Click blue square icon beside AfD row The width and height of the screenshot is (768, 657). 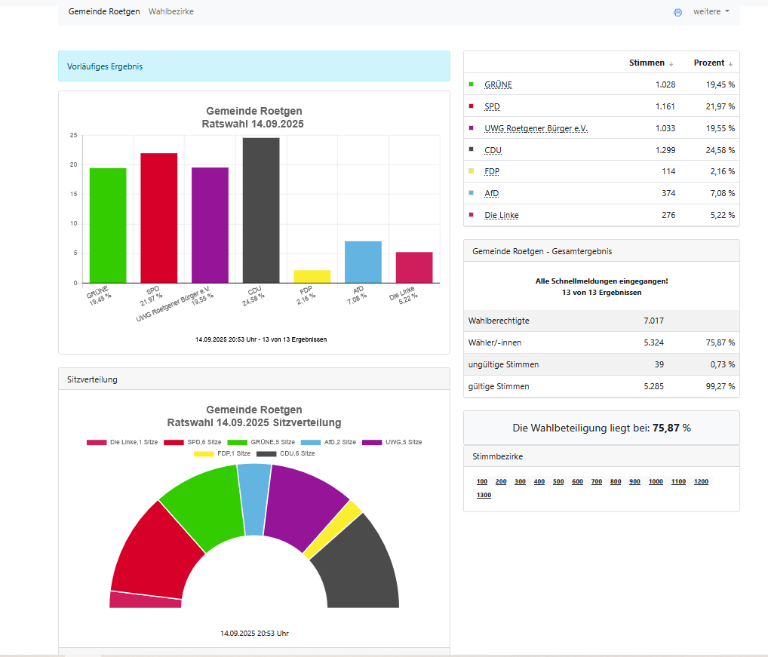(x=472, y=193)
